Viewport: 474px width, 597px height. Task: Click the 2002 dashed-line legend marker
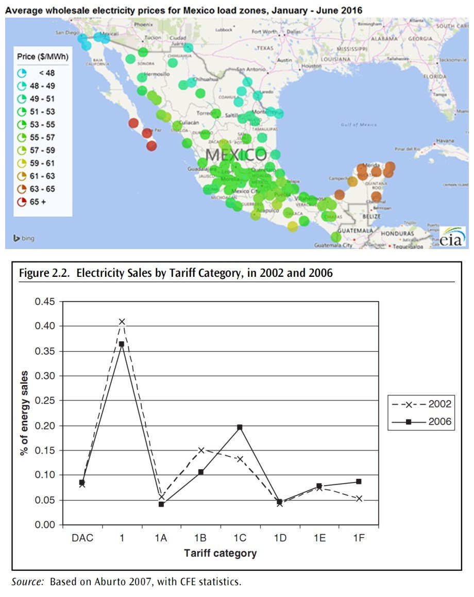(x=409, y=404)
